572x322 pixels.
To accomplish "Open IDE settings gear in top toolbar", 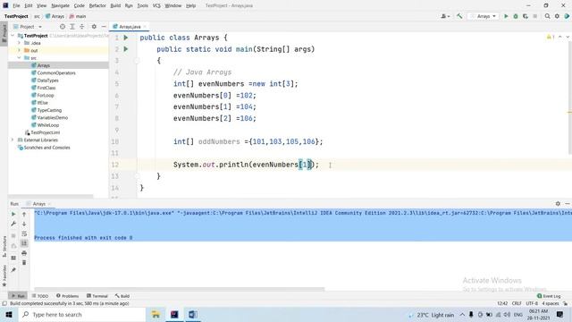I will point(557,16).
